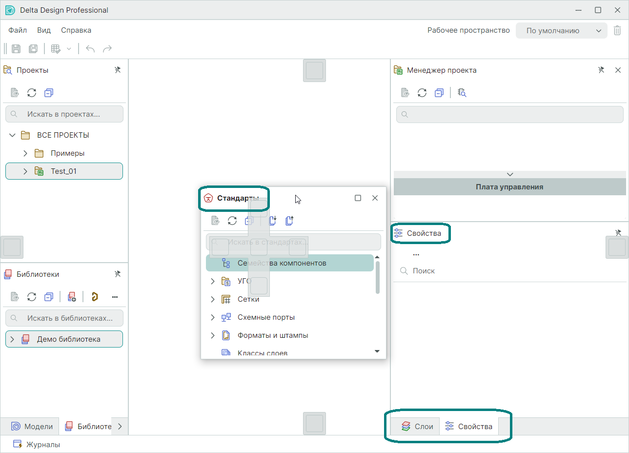Open the По умолчанию workspace dropdown
The height and width of the screenshot is (453, 629).
click(561, 30)
